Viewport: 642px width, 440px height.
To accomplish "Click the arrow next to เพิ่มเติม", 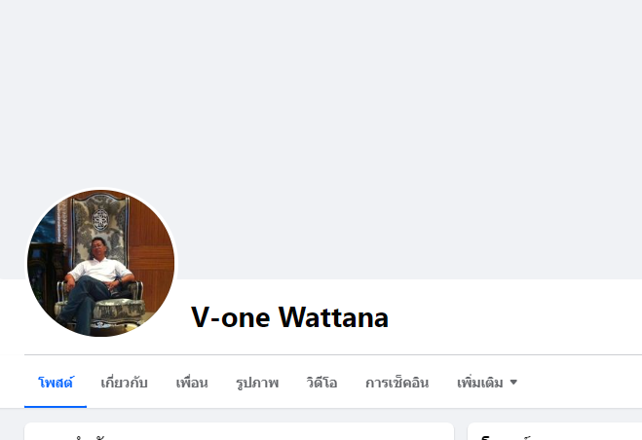I will coord(513,383).
